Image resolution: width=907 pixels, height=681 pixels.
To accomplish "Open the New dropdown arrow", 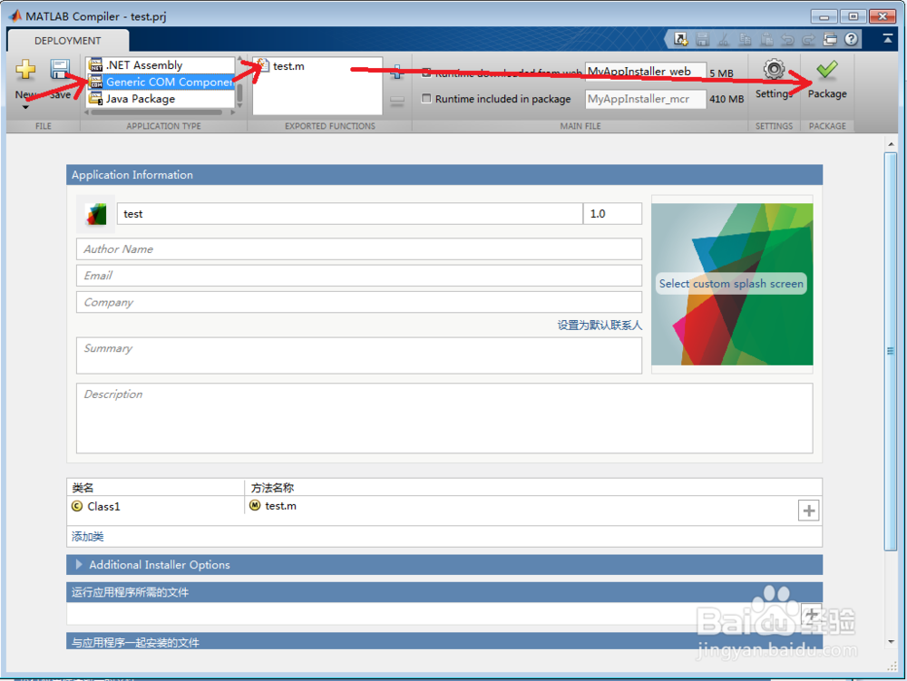I will coord(25,107).
